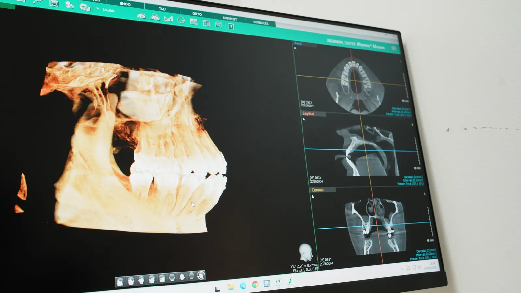Switch to the ORTO tab

(x=197, y=14)
